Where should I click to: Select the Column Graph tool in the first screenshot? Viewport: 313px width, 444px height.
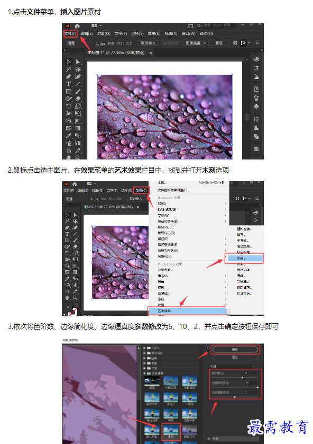pos(78,143)
